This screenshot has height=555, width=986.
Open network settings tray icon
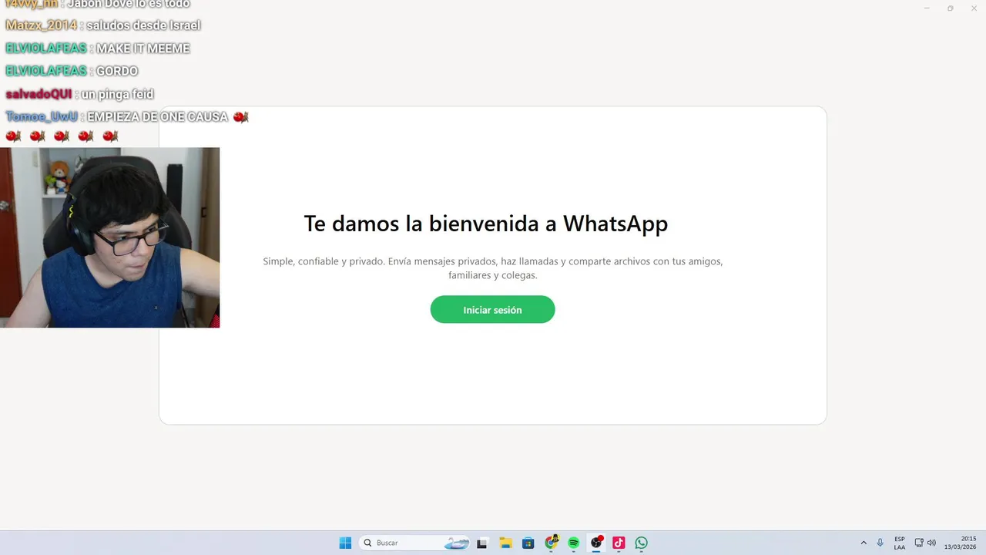click(919, 543)
